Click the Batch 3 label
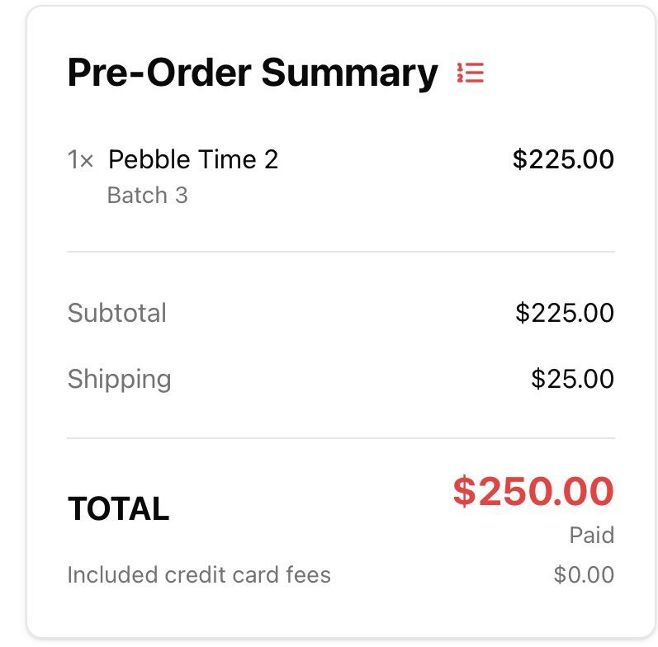Viewport: 658px width, 647px height. [147, 196]
